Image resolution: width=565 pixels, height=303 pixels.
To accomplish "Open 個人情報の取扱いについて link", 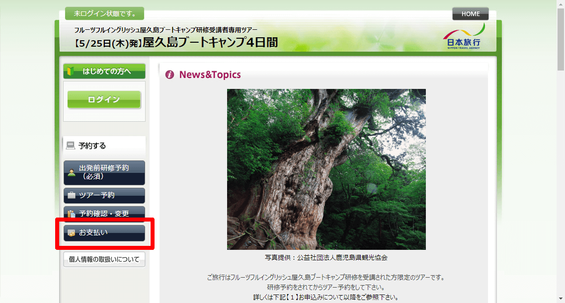I will 104,259.
